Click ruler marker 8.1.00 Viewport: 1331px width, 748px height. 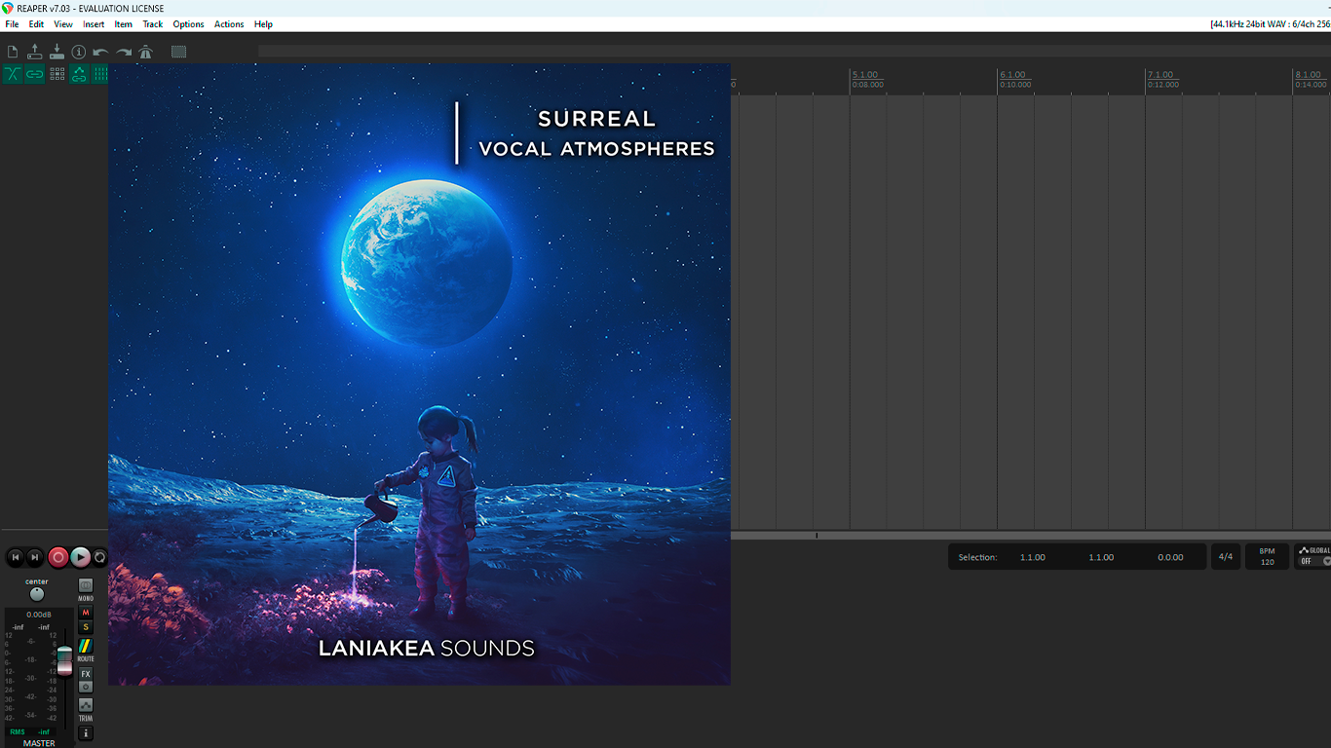click(1309, 75)
